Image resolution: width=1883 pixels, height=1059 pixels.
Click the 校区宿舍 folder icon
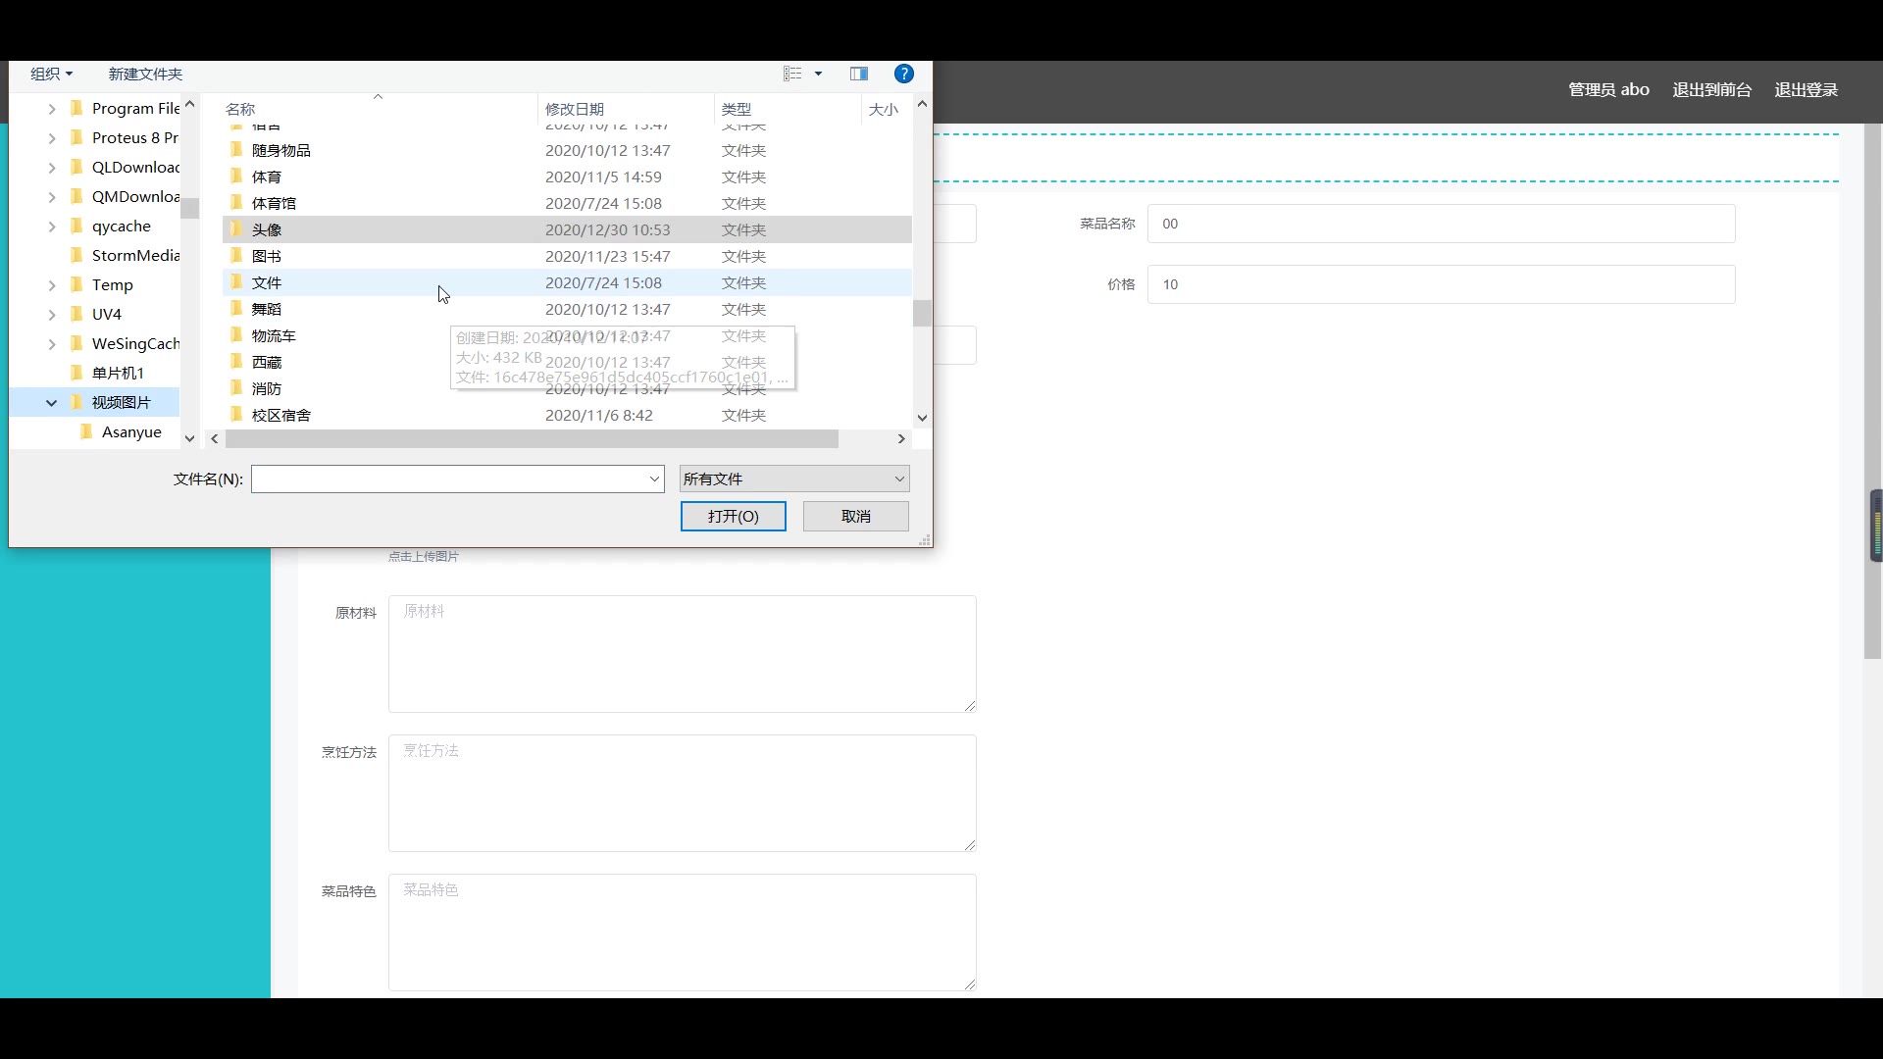235,415
